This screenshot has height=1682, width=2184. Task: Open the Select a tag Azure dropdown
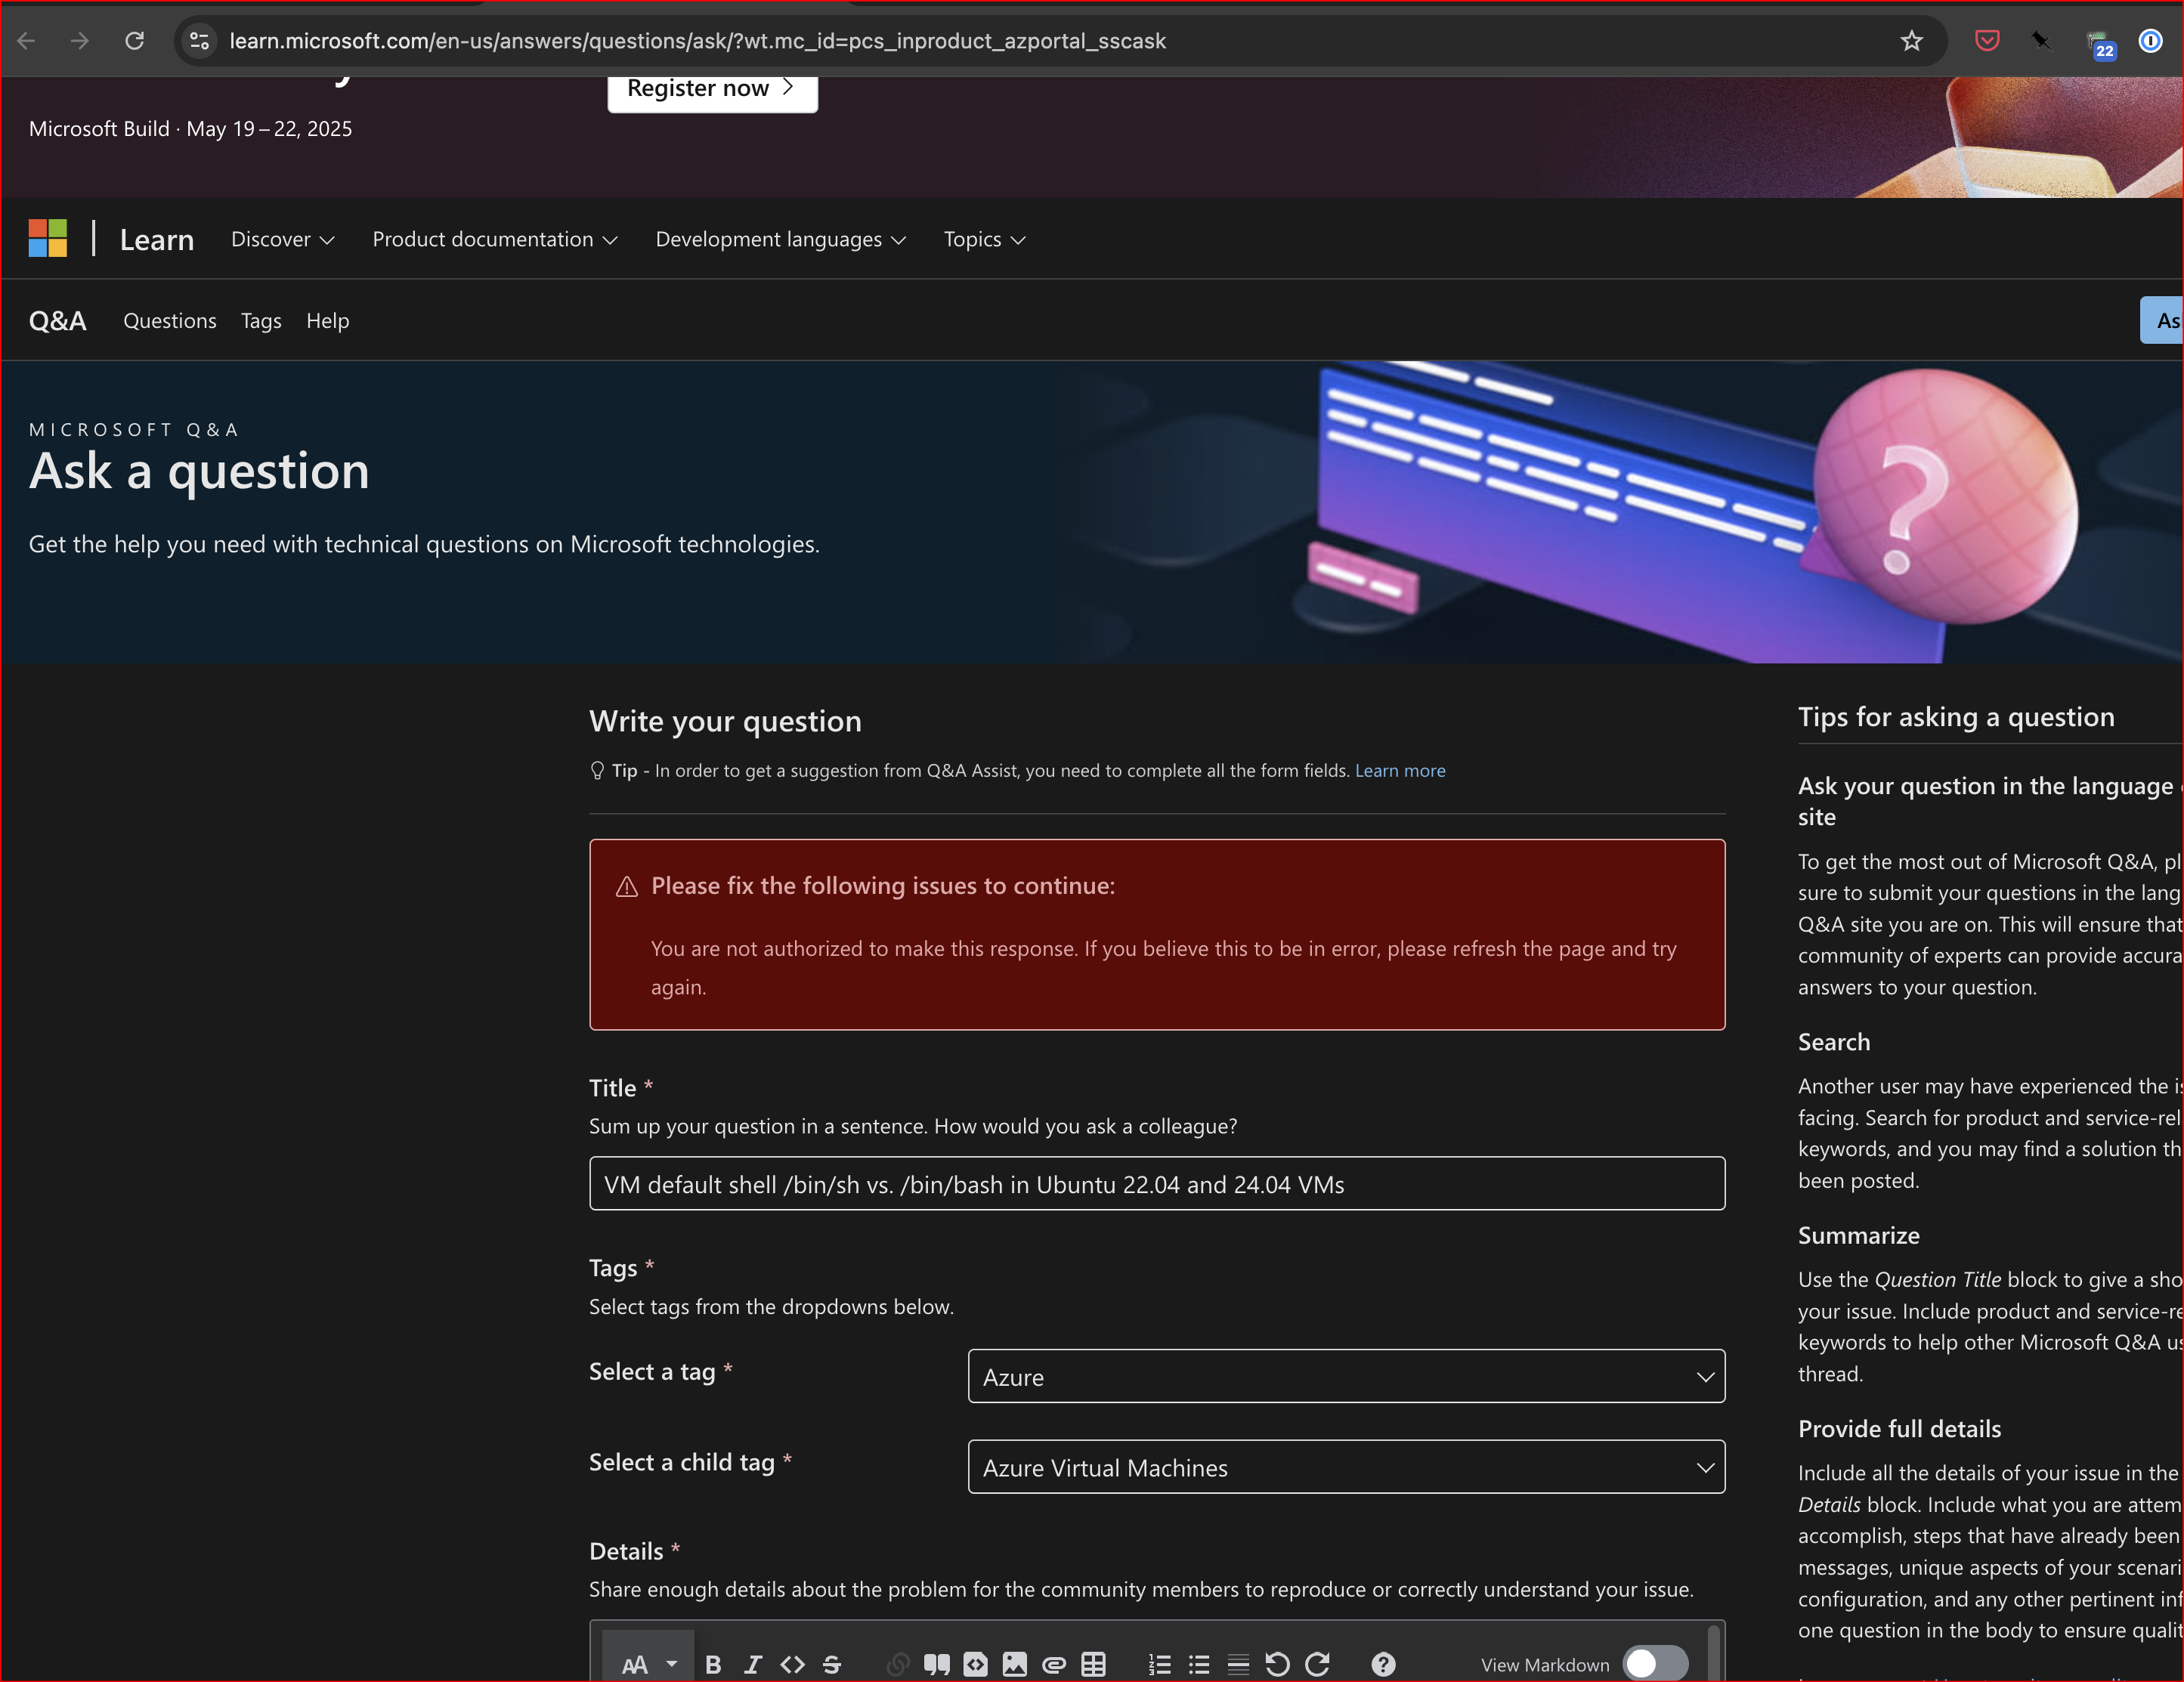(1346, 1377)
